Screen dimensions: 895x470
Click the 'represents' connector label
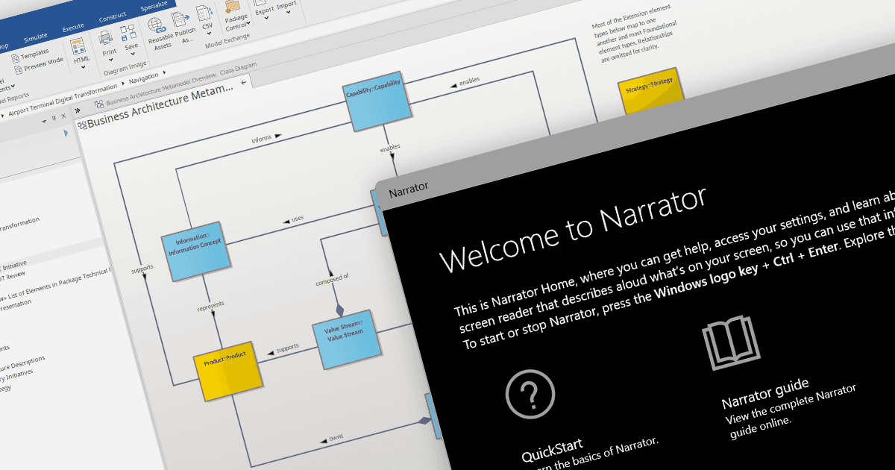[210, 305]
